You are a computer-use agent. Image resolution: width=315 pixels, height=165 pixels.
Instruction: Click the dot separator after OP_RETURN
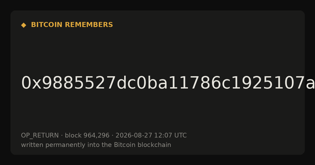pos(62,136)
